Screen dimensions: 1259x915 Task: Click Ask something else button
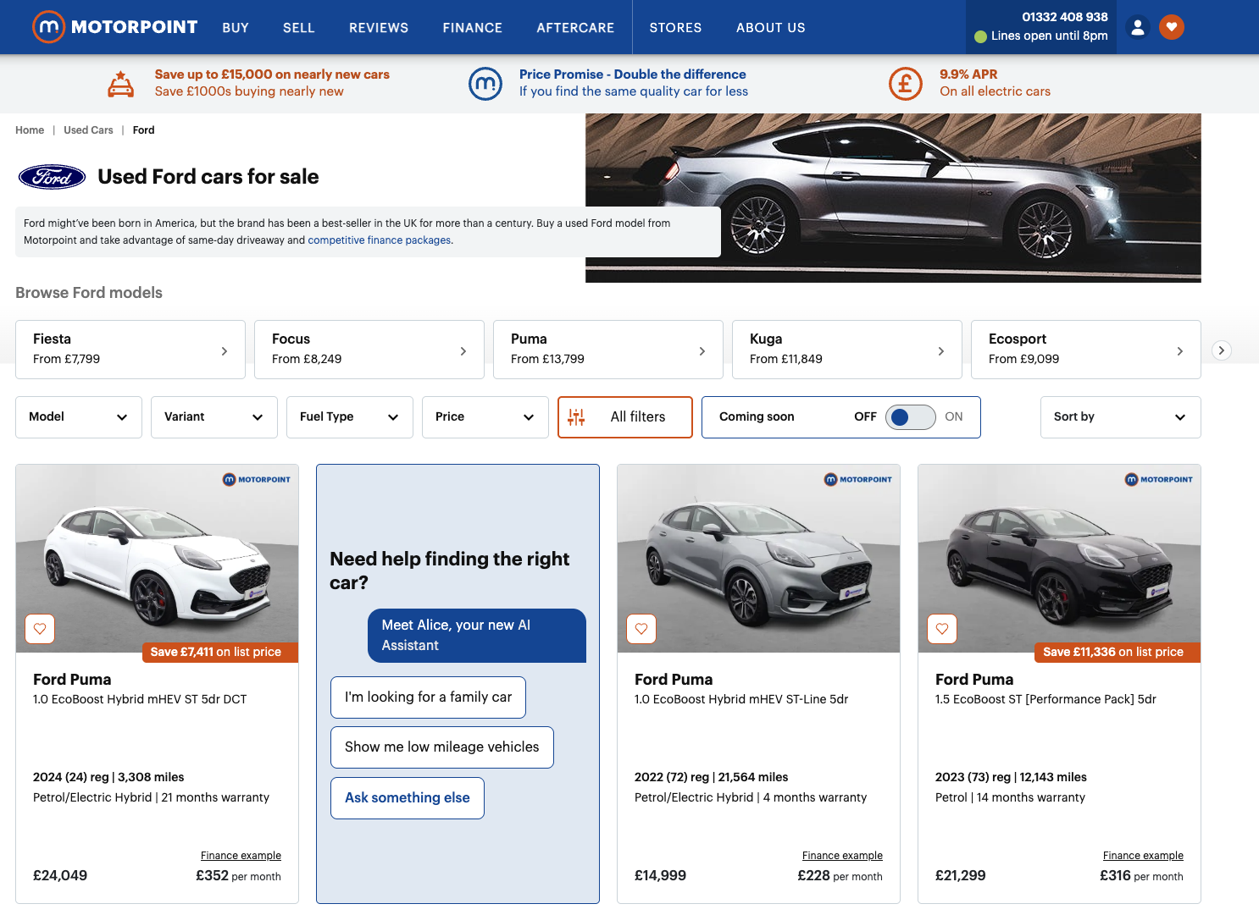click(x=408, y=798)
